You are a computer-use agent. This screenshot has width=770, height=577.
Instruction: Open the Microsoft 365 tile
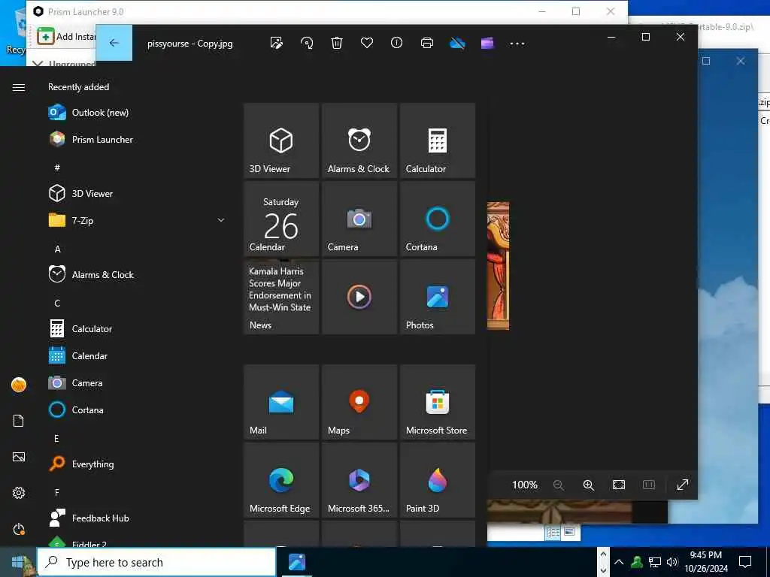pyautogui.click(x=359, y=480)
